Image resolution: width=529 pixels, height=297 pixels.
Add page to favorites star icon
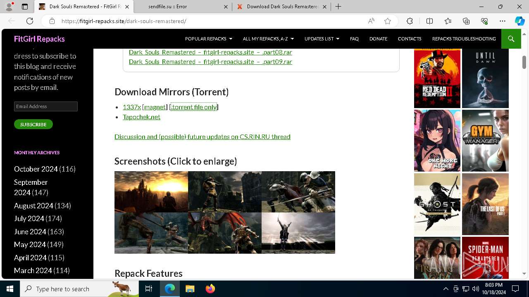[388, 21]
